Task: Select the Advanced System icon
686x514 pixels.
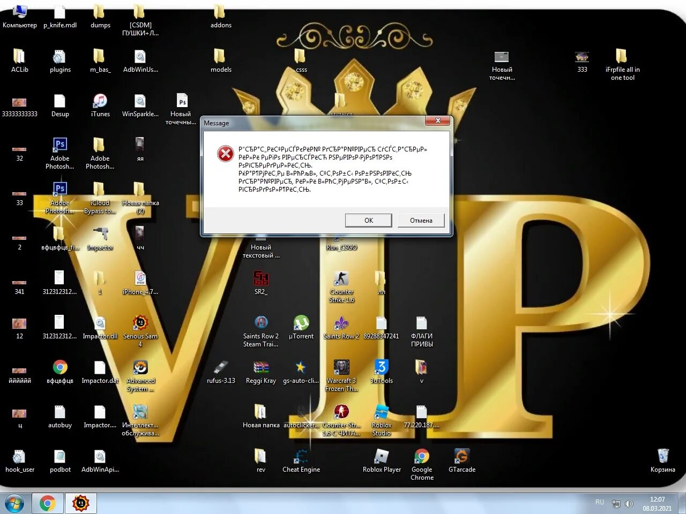Action: [140, 376]
